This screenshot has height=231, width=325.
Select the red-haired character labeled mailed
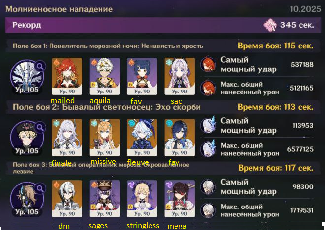(67, 76)
